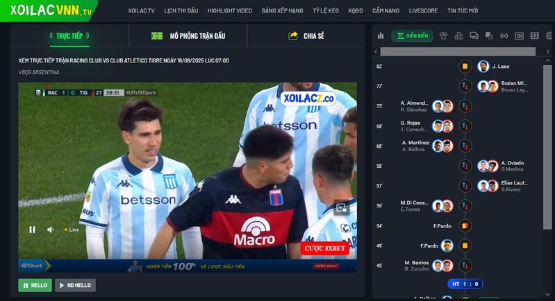Open Cẩm Nang menu

(386, 10)
